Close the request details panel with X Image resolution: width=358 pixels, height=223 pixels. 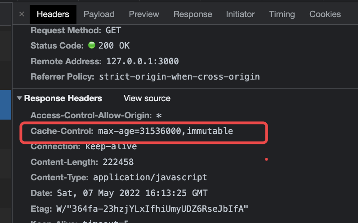coord(22,14)
